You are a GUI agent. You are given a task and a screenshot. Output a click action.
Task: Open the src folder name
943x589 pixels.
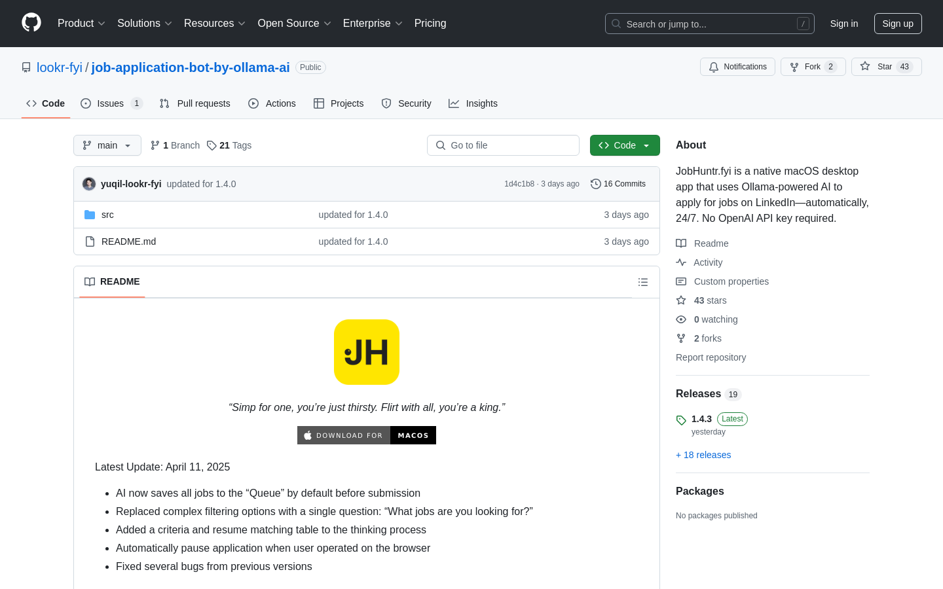point(107,215)
